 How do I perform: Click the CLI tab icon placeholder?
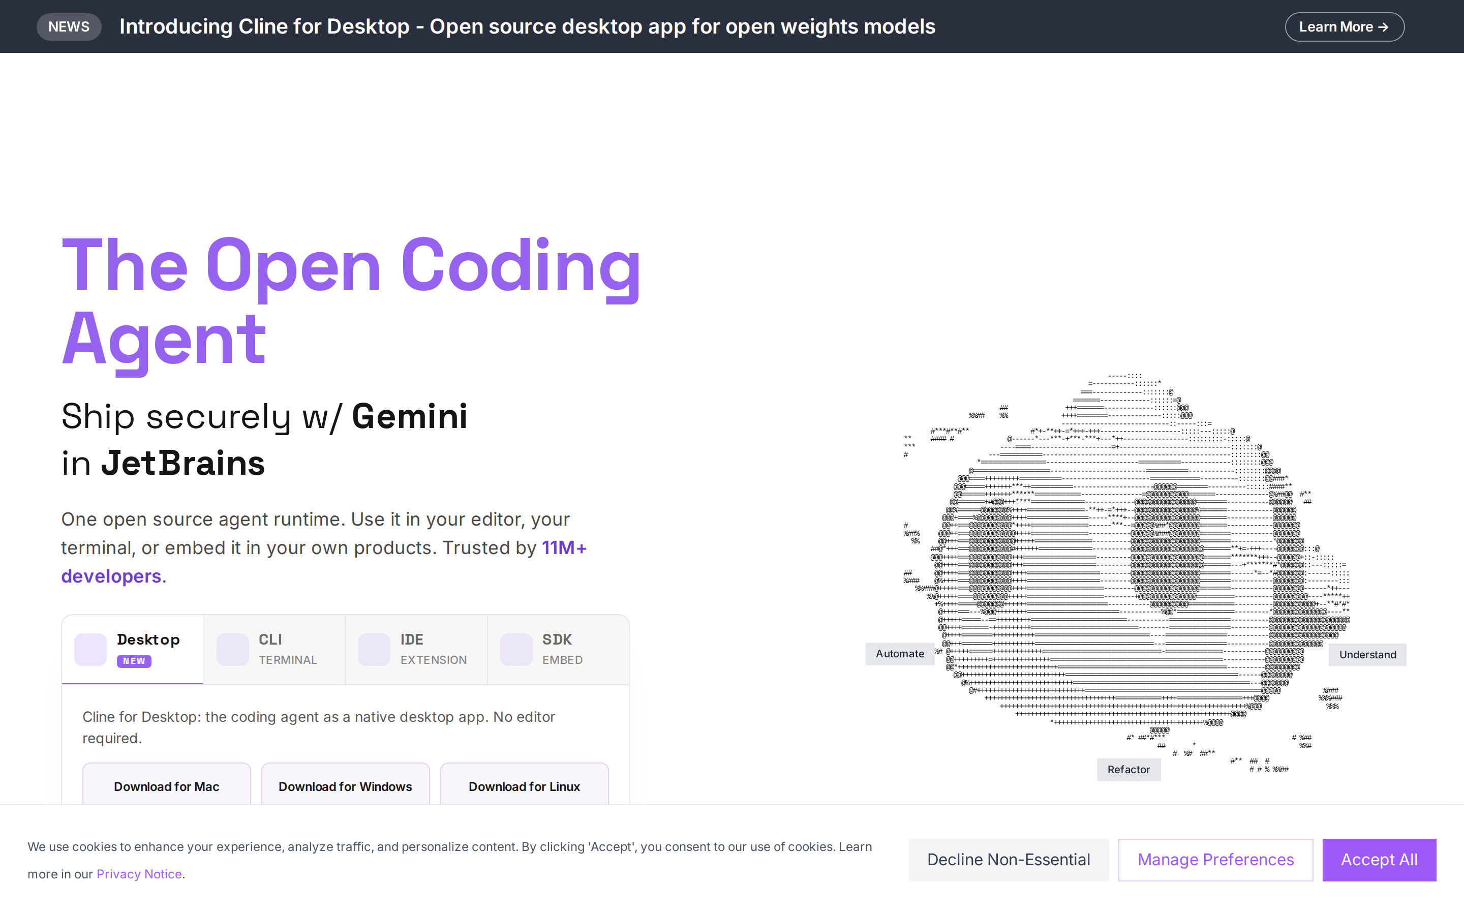232,649
